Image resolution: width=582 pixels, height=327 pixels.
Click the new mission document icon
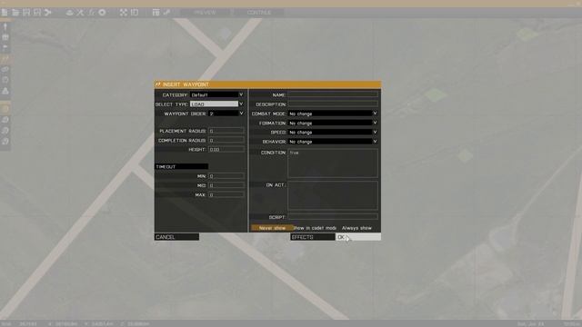click(x=5, y=12)
